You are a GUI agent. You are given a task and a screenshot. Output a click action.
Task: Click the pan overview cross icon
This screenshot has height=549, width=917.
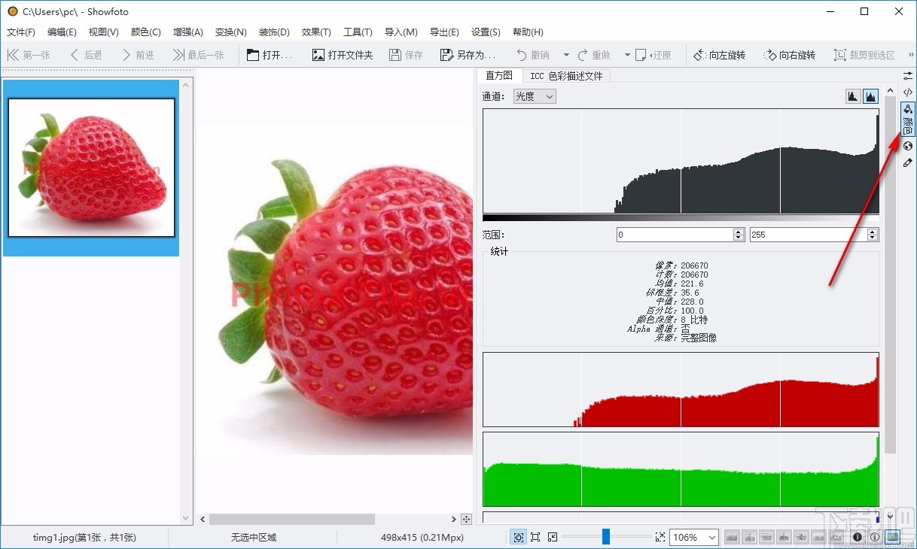466,519
